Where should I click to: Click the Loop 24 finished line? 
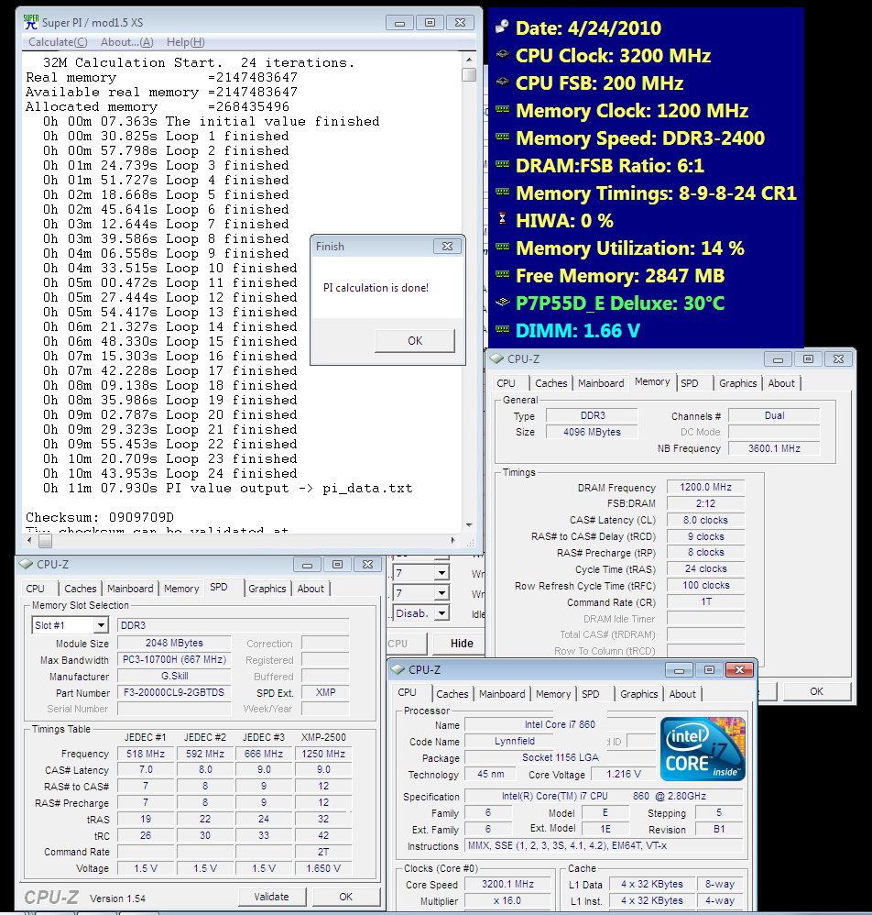pos(169,473)
